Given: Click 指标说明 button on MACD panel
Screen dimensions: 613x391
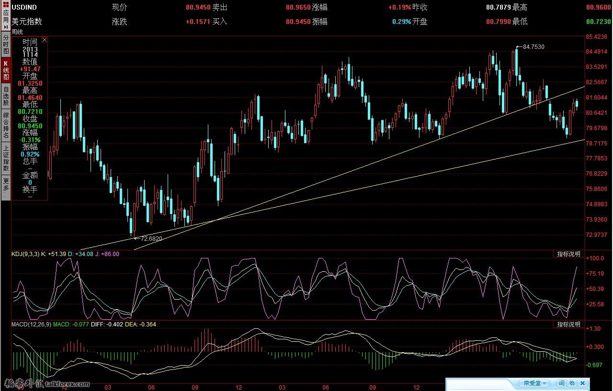Looking at the screenshot, I should 568,324.
